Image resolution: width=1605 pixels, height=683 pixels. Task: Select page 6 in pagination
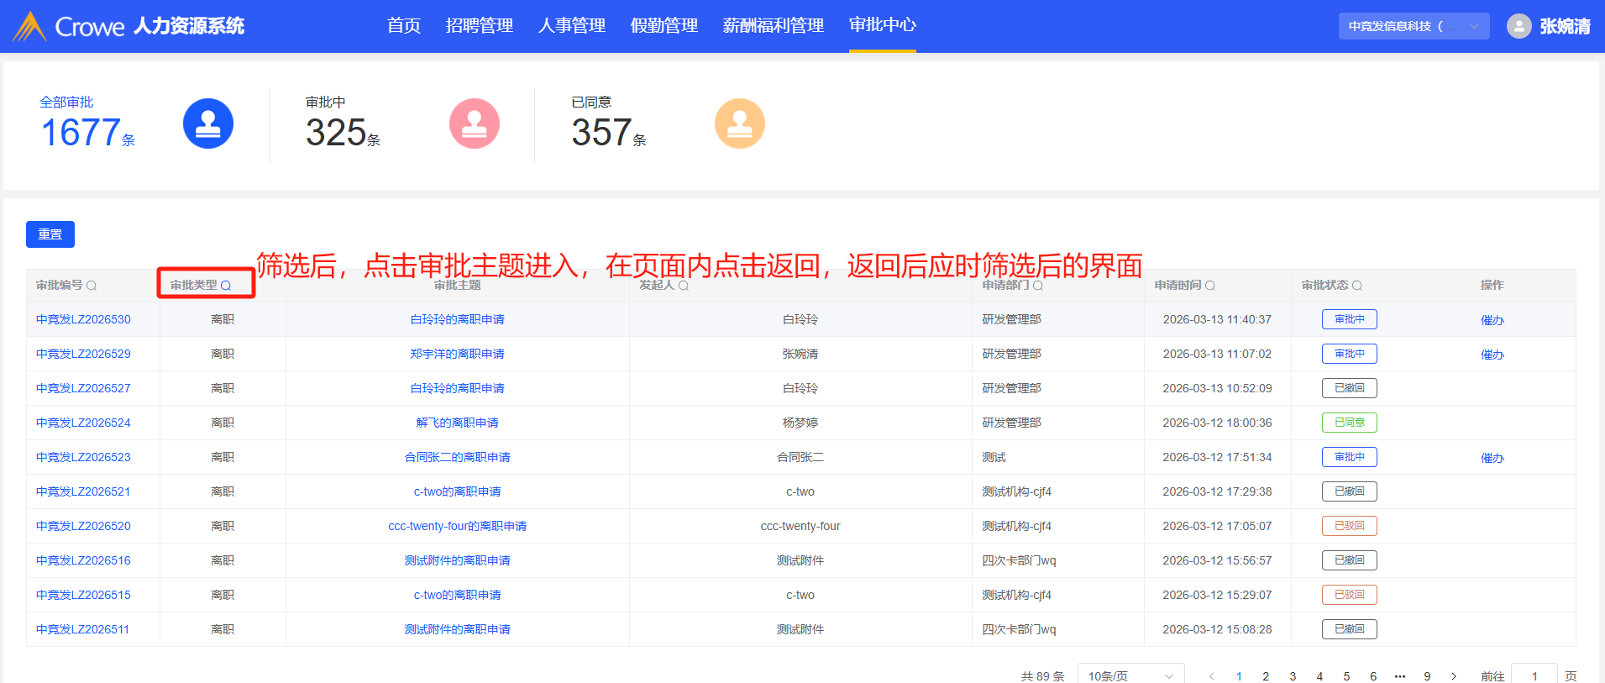[1373, 676]
